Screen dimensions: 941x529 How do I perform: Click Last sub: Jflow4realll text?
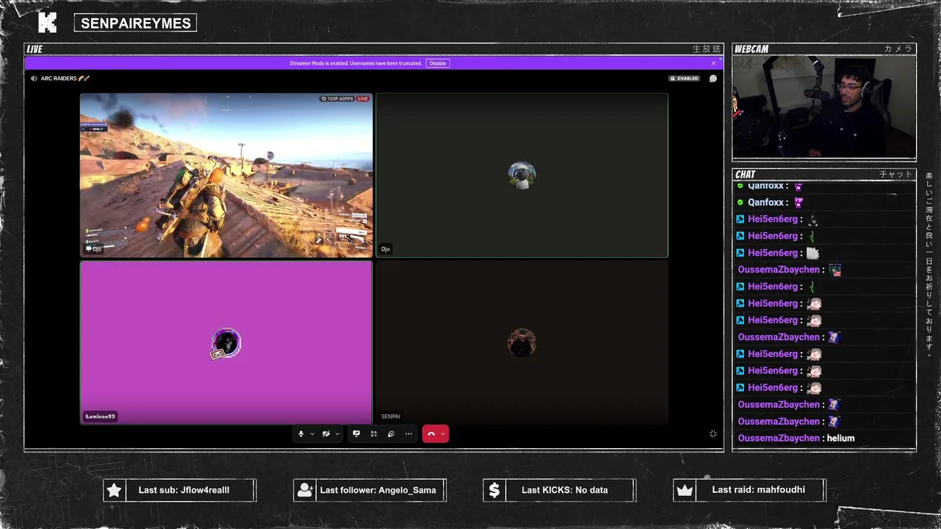pyautogui.click(x=184, y=490)
